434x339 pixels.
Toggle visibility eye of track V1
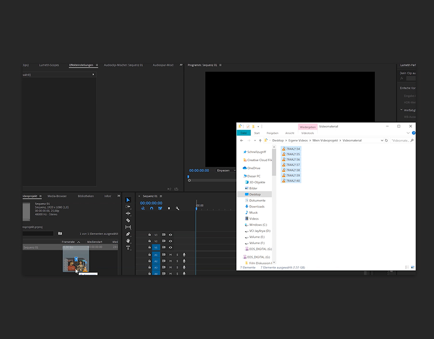pos(171,248)
